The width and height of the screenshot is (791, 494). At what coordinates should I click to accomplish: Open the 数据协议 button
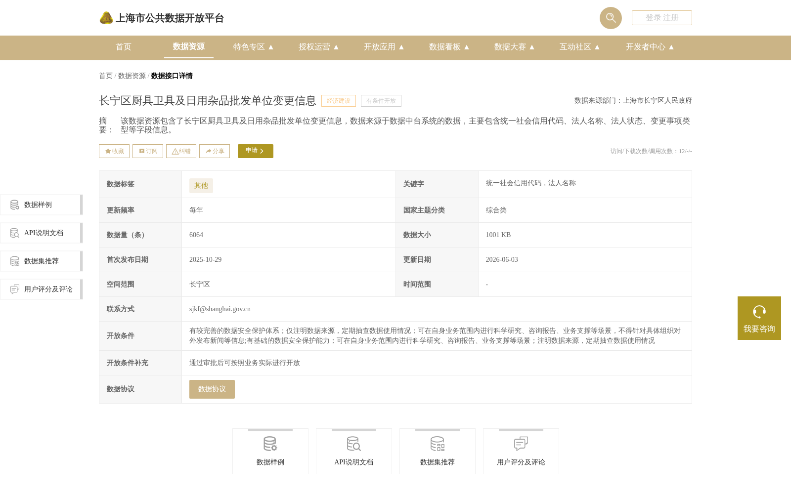(212, 389)
